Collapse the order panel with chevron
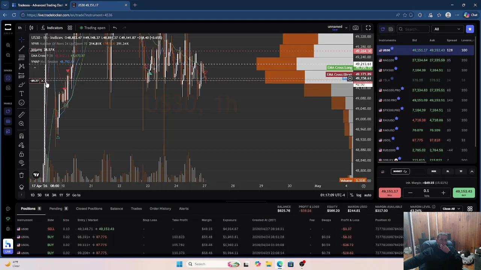This screenshot has width=481, height=270. pyautogui.click(x=472, y=171)
